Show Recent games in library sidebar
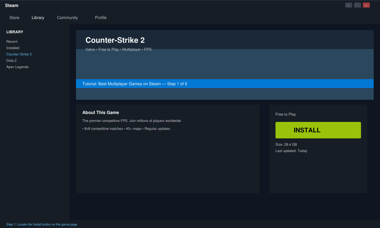Screen dimensions: 380x228 [x=12, y=41]
